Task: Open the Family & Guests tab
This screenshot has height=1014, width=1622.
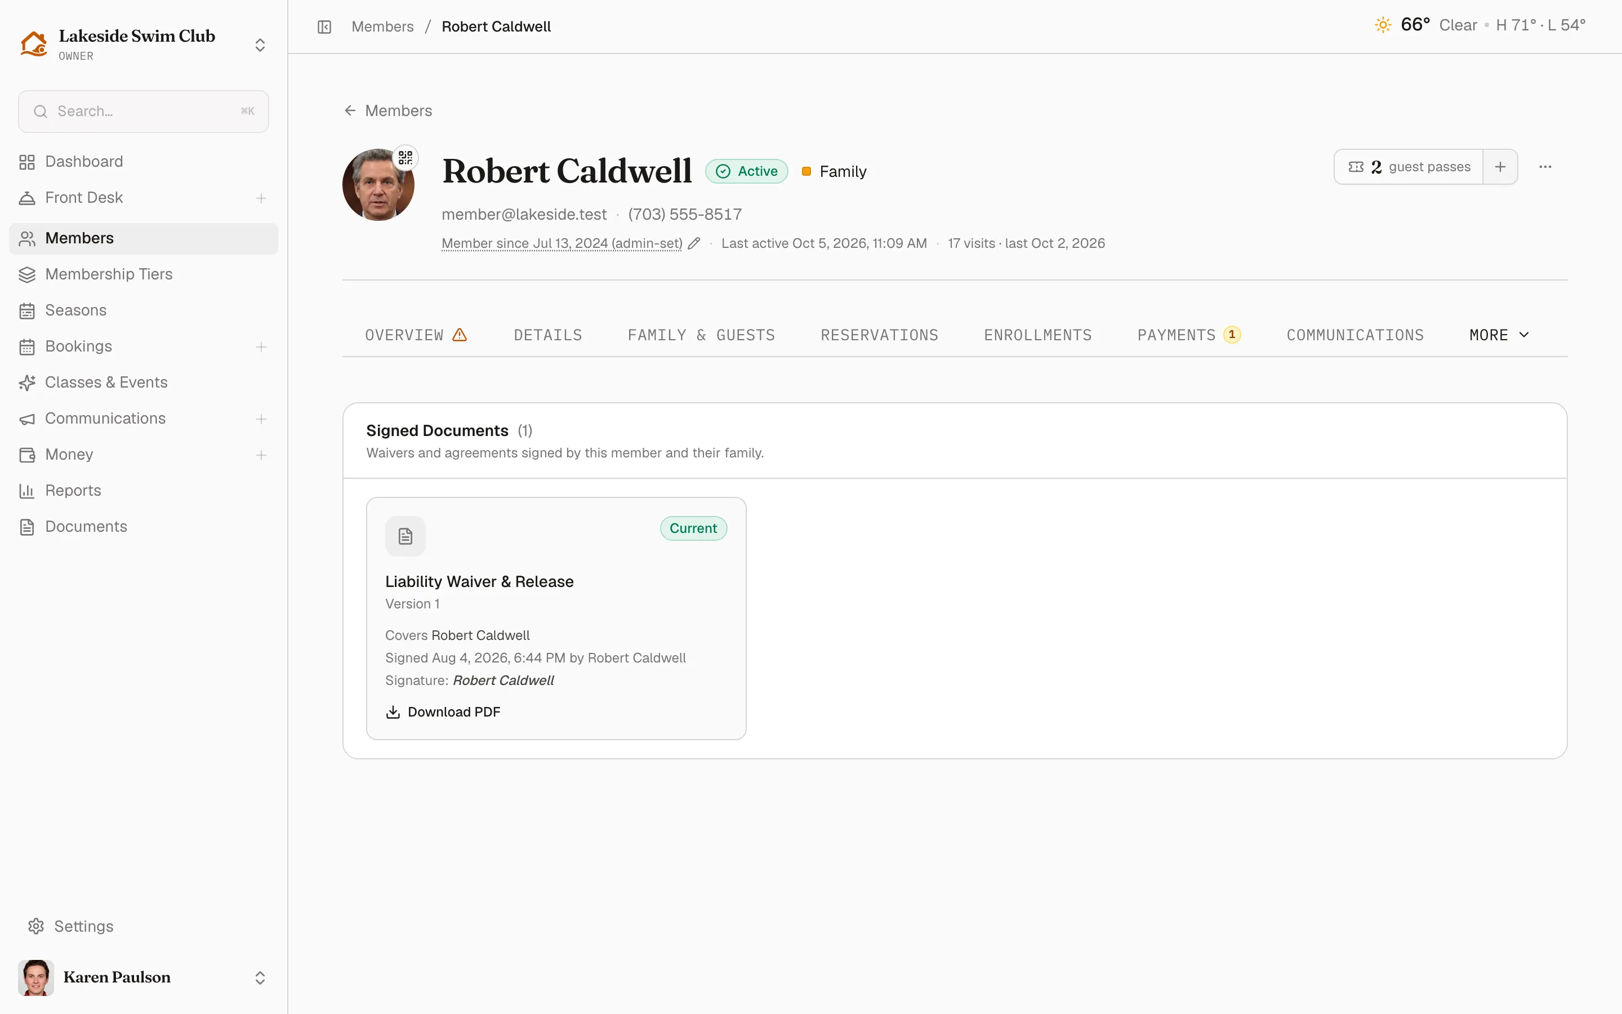Action: click(701, 335)
